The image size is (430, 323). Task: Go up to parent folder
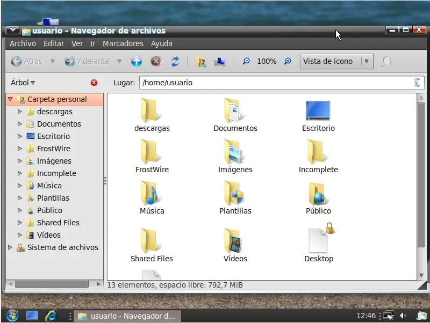(x=137, y=61)
